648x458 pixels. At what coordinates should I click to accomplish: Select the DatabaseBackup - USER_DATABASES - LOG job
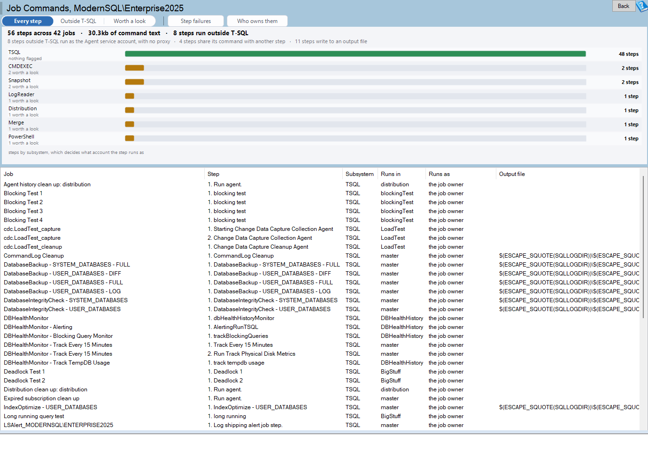62,291
